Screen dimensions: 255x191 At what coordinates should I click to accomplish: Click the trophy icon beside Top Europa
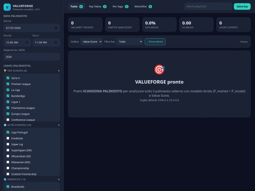click(x=5, y=71)
